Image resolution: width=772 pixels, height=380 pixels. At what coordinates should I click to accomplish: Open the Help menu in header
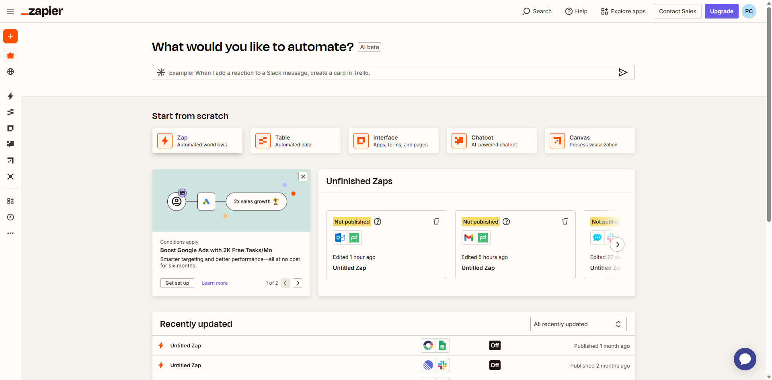(x=576, y=11)
